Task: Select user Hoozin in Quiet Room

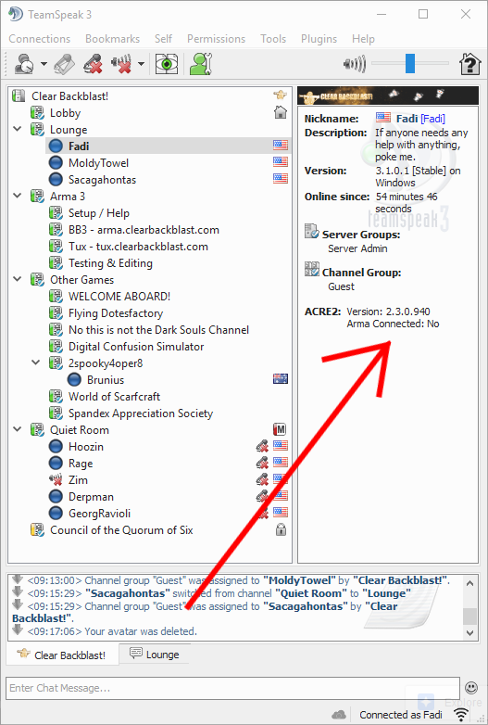Action: pos(86,446)
